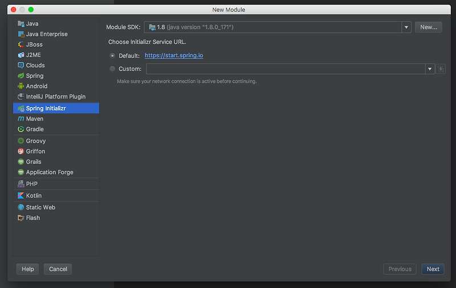Screen dimensions: 456x288
Task: Click the 'Module SDK:' label
Action: pyautogui.click(x=123, y=27)
